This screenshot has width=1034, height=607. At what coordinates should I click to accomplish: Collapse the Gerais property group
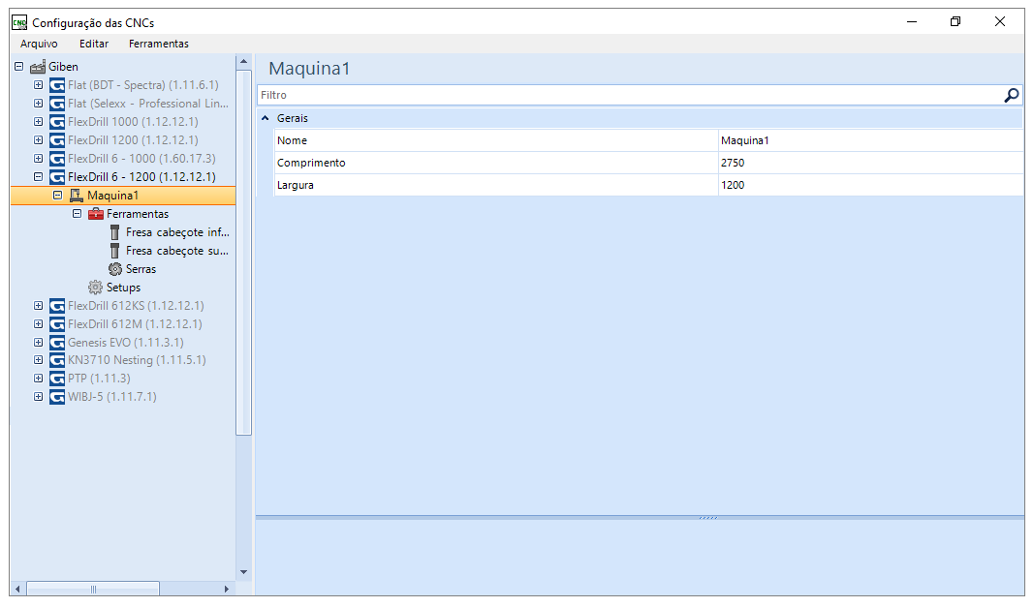[266, 119]
